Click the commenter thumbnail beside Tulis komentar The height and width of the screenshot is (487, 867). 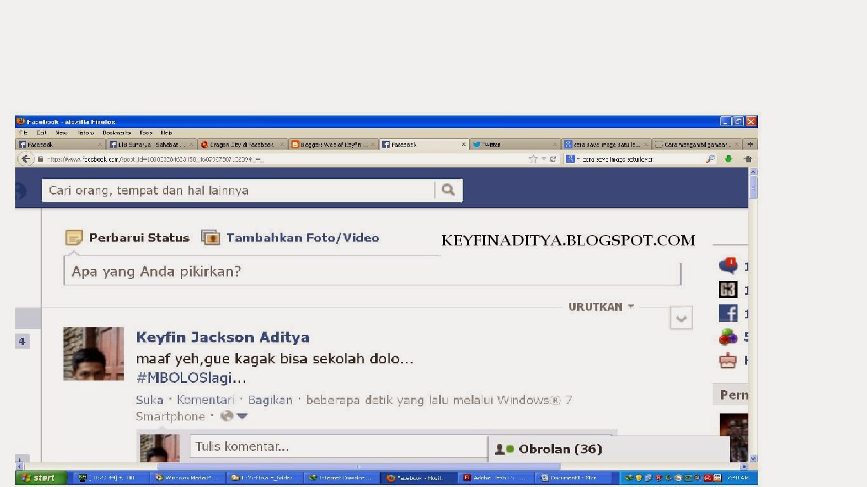(x=159, y=448)
